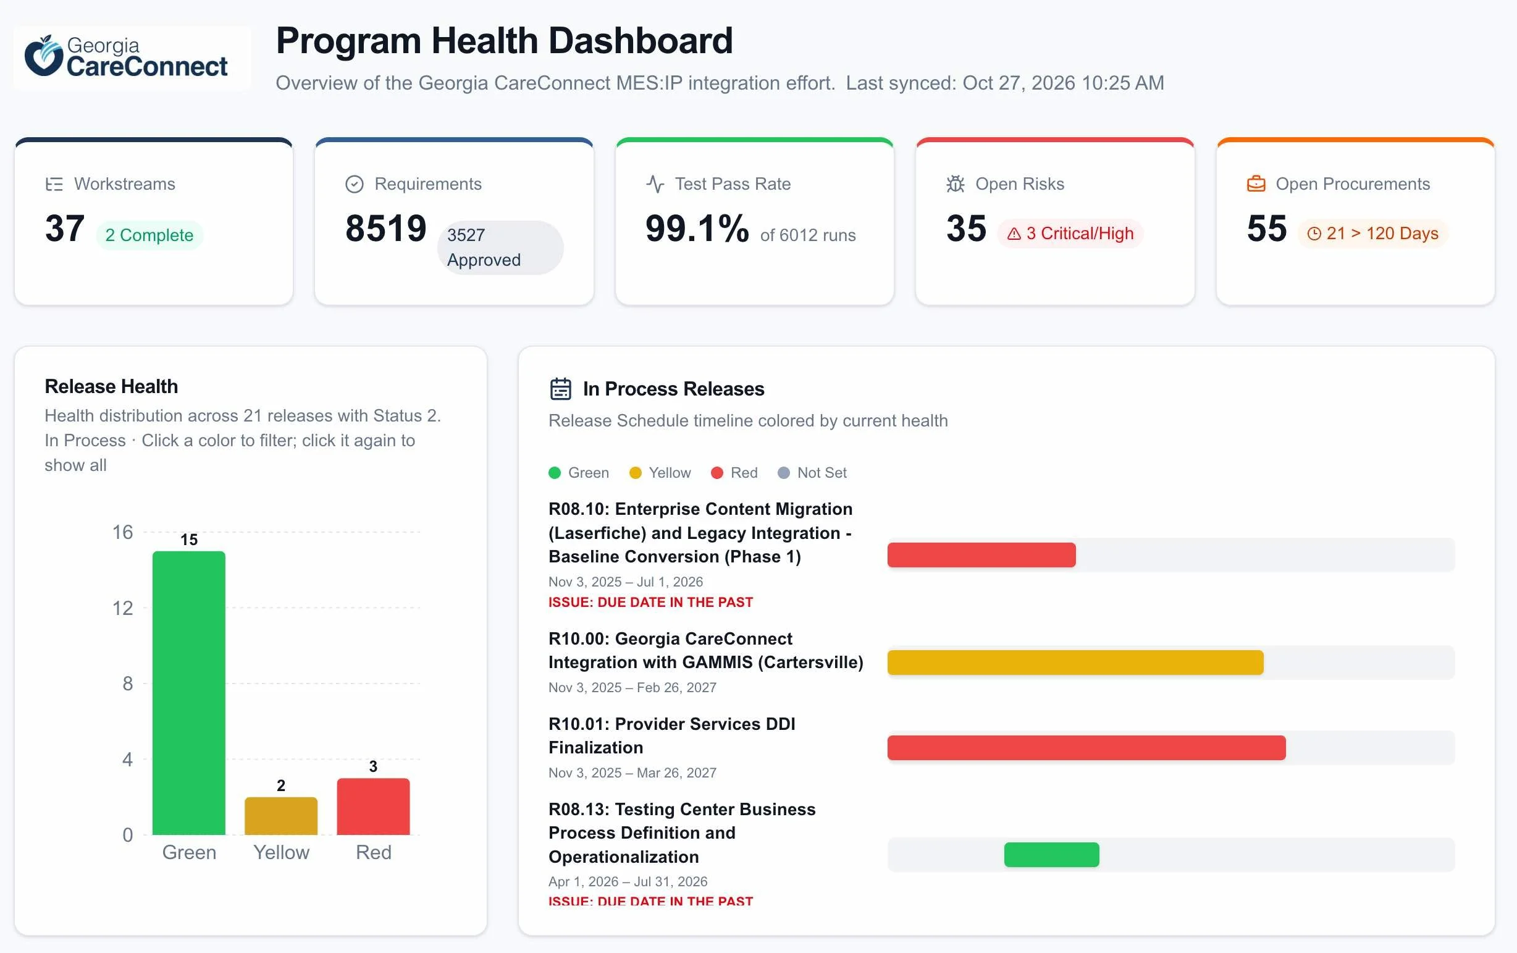Image resolution: width=1517 pixels, height=953 pixels.
Task: Select the R10.00 yellow timeline bar
Action: point(1075,663)
